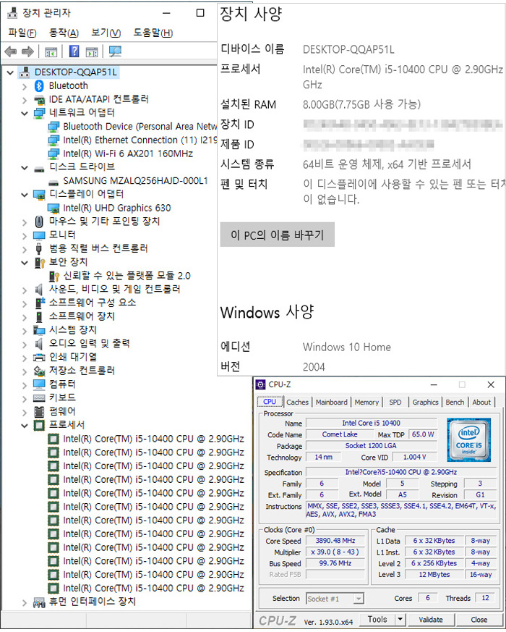
Task: Click the Windows 10 Home edition text
Action: 346,347
